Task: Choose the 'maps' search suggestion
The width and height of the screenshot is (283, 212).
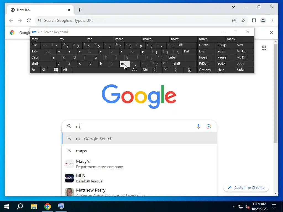Action: click(139, 151)
